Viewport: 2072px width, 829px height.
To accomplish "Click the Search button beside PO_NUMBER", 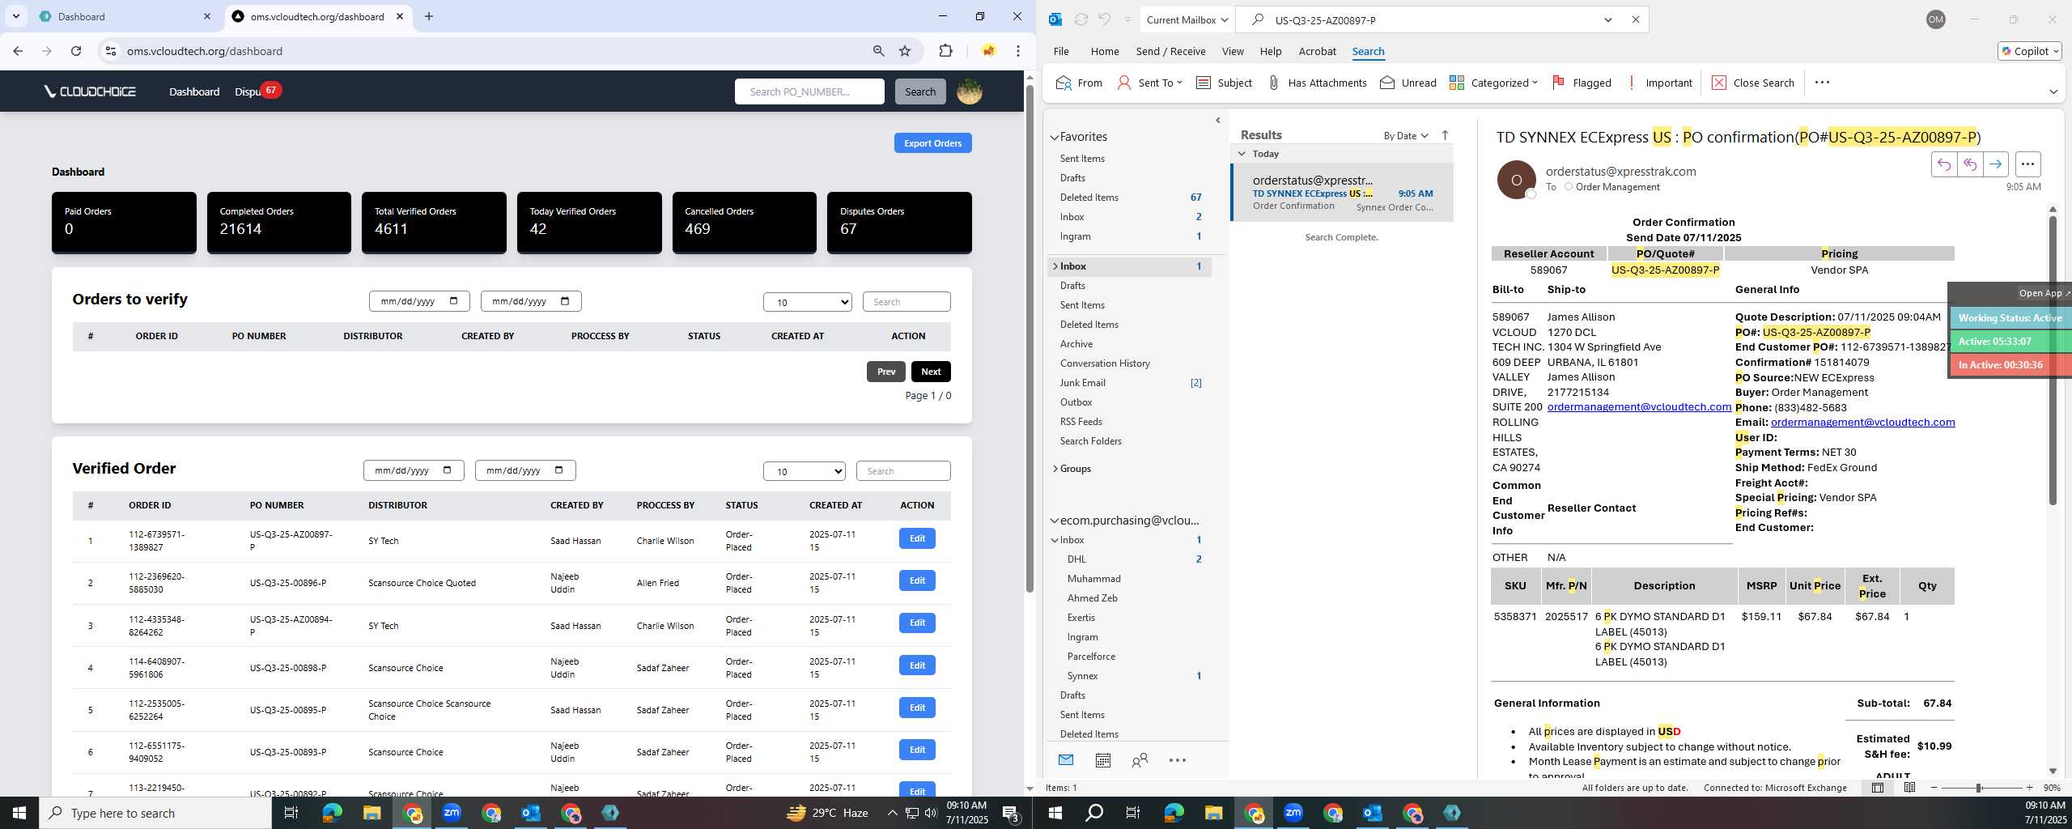I will pyautogui.click(x=920, y=91).
